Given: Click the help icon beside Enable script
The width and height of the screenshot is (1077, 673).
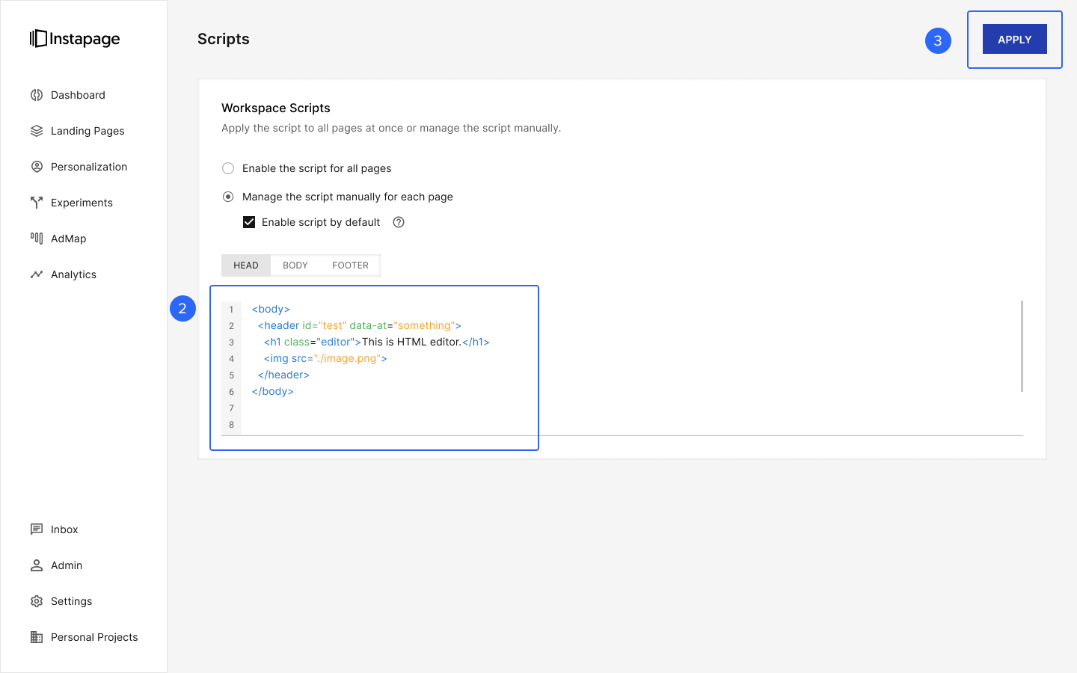Looking at the screenshot, I should click(399, 222).
